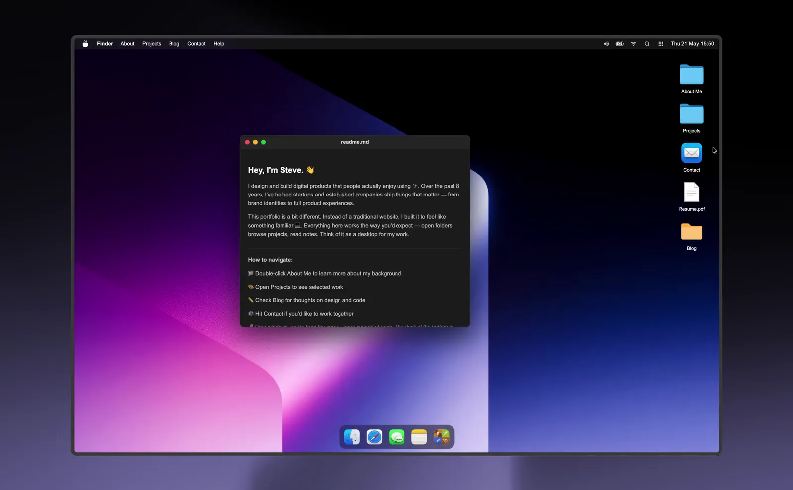Select the Contact mail icon on the desktop
This screenshot has height=490, width=793.
pos(692,153)
